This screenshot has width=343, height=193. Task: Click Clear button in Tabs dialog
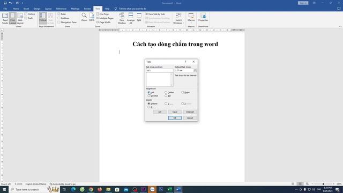pyautogui.click(x=175, y=112)
